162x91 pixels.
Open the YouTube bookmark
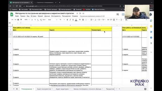point(87,10)
